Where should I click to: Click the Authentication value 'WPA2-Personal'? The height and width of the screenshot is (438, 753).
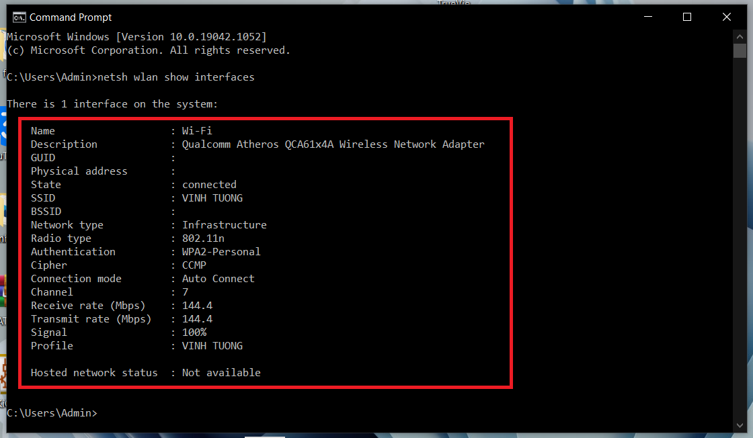[x=221, y=252]
